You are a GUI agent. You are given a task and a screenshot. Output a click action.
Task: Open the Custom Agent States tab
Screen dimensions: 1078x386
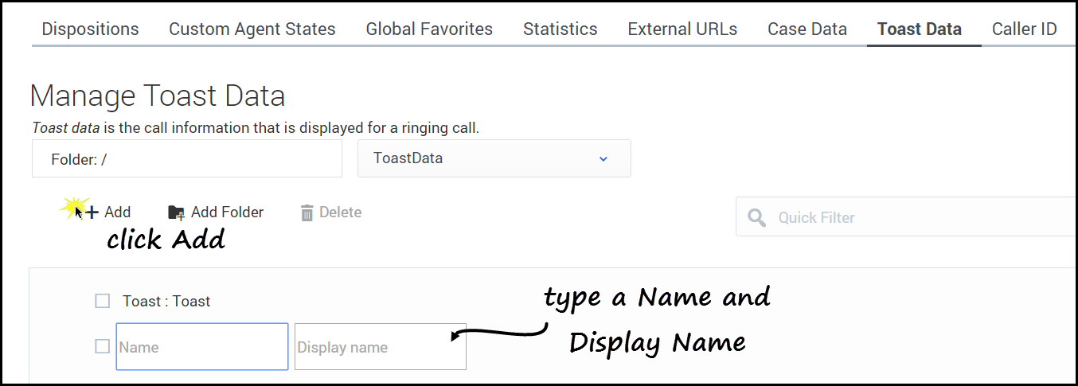coord(252,29)
